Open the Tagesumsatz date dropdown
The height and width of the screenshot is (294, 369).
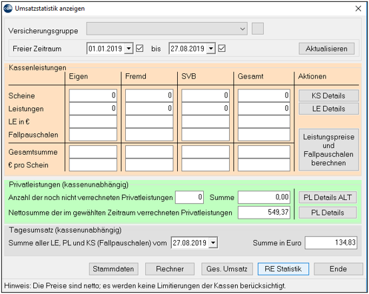(213, 243)
